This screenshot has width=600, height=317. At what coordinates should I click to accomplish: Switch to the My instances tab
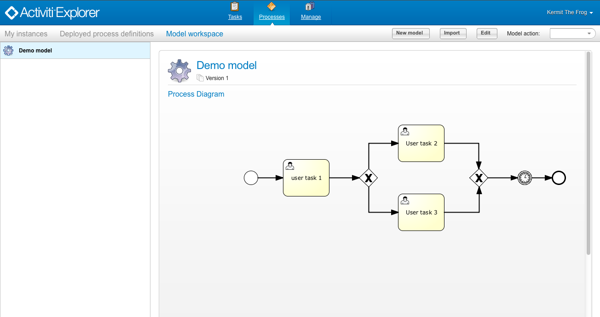[26, 34]
